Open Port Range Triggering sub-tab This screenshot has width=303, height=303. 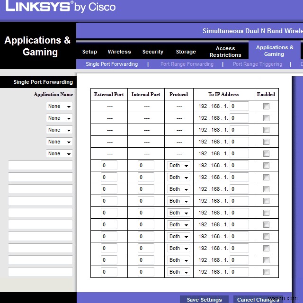tap(258, 64)
